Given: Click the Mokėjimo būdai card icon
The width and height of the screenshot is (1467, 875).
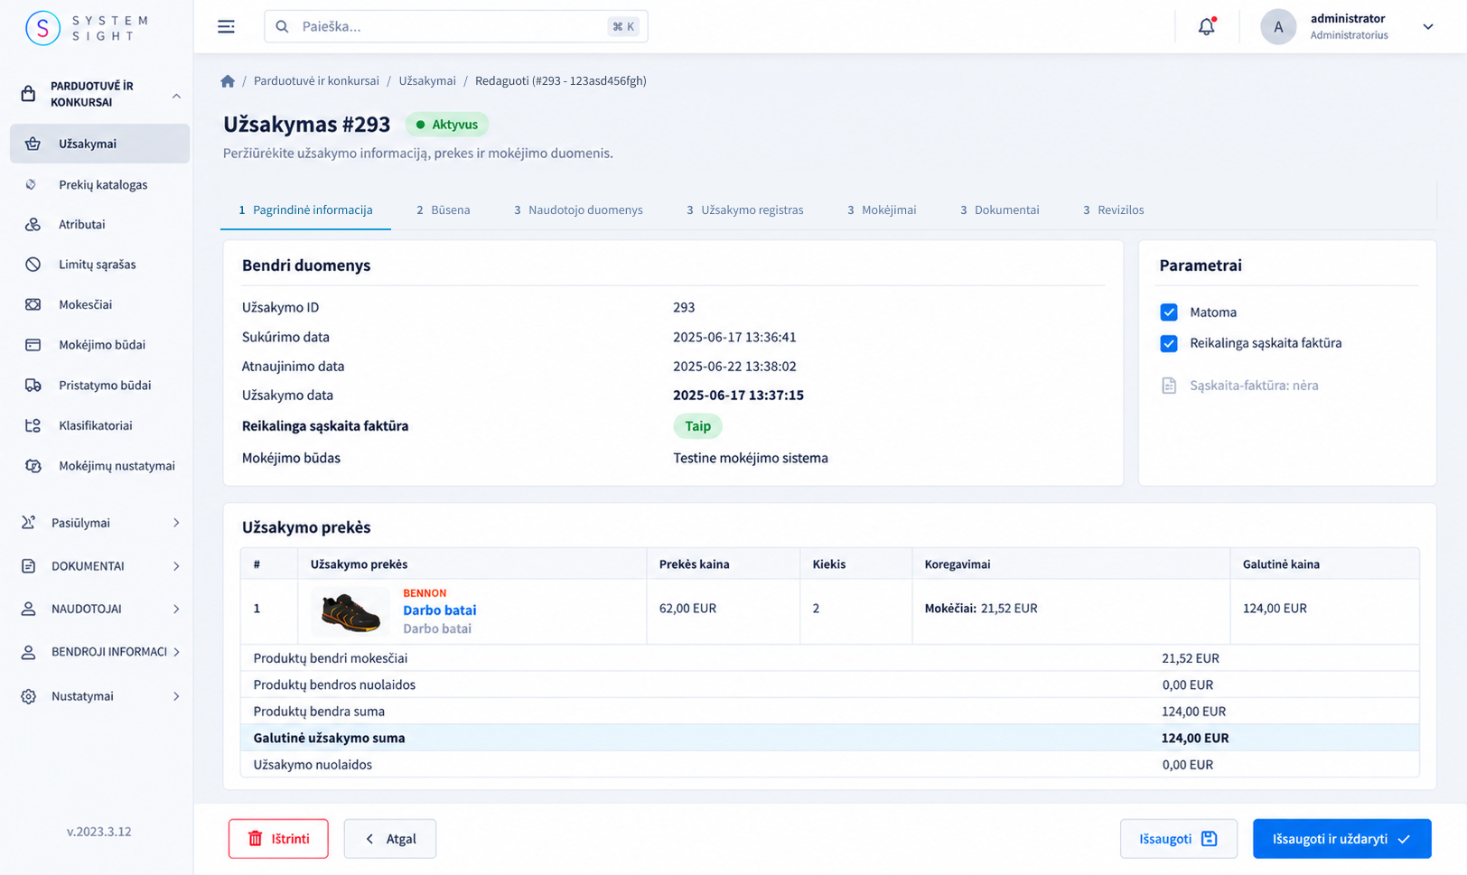Looking at the screenshot, I should click(33, 345).
